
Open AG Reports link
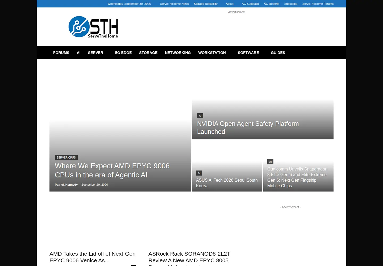click(271, 4)
